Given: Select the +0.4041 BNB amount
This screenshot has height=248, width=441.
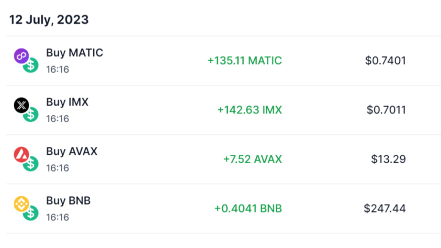Looking at the screenshot, I should tap(248, 208).
